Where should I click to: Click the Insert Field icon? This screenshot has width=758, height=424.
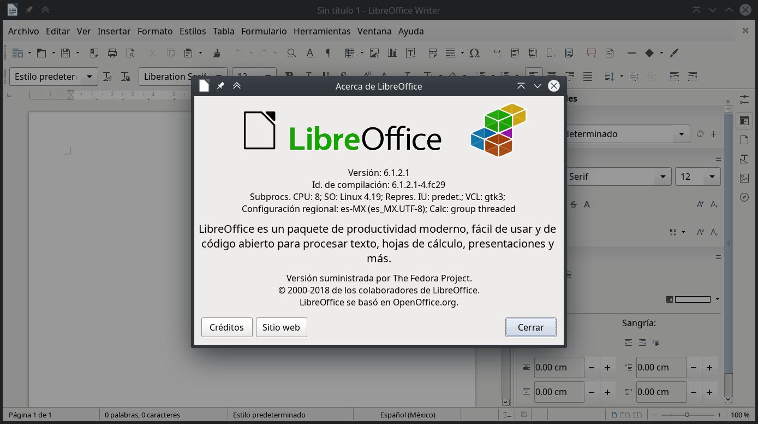pyautogui.click(x=450, y=53)
